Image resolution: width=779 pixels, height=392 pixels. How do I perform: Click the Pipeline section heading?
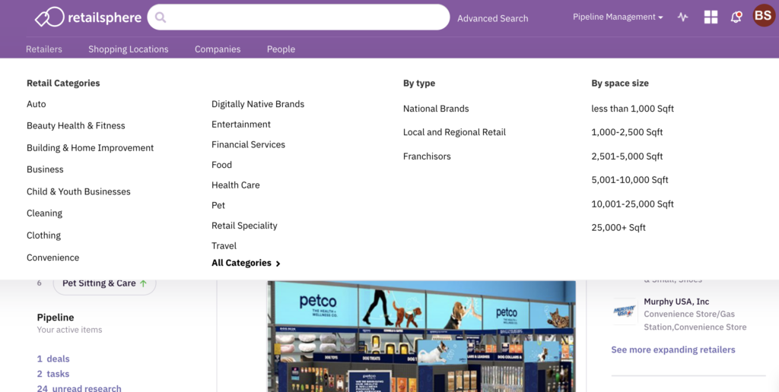point(55,318)
